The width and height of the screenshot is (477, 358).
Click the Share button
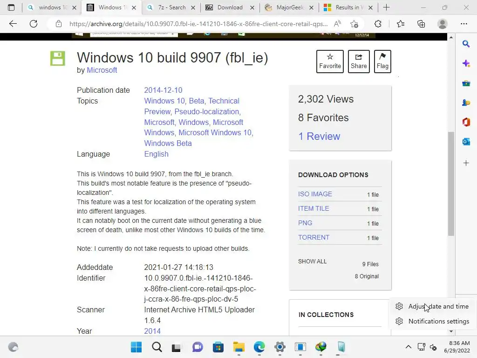pos(359,62)
